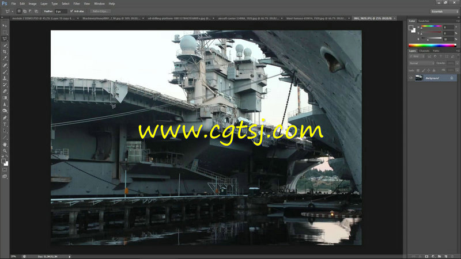
Task: Select the Rectangular Marquee tool
Action: [5, 32]
